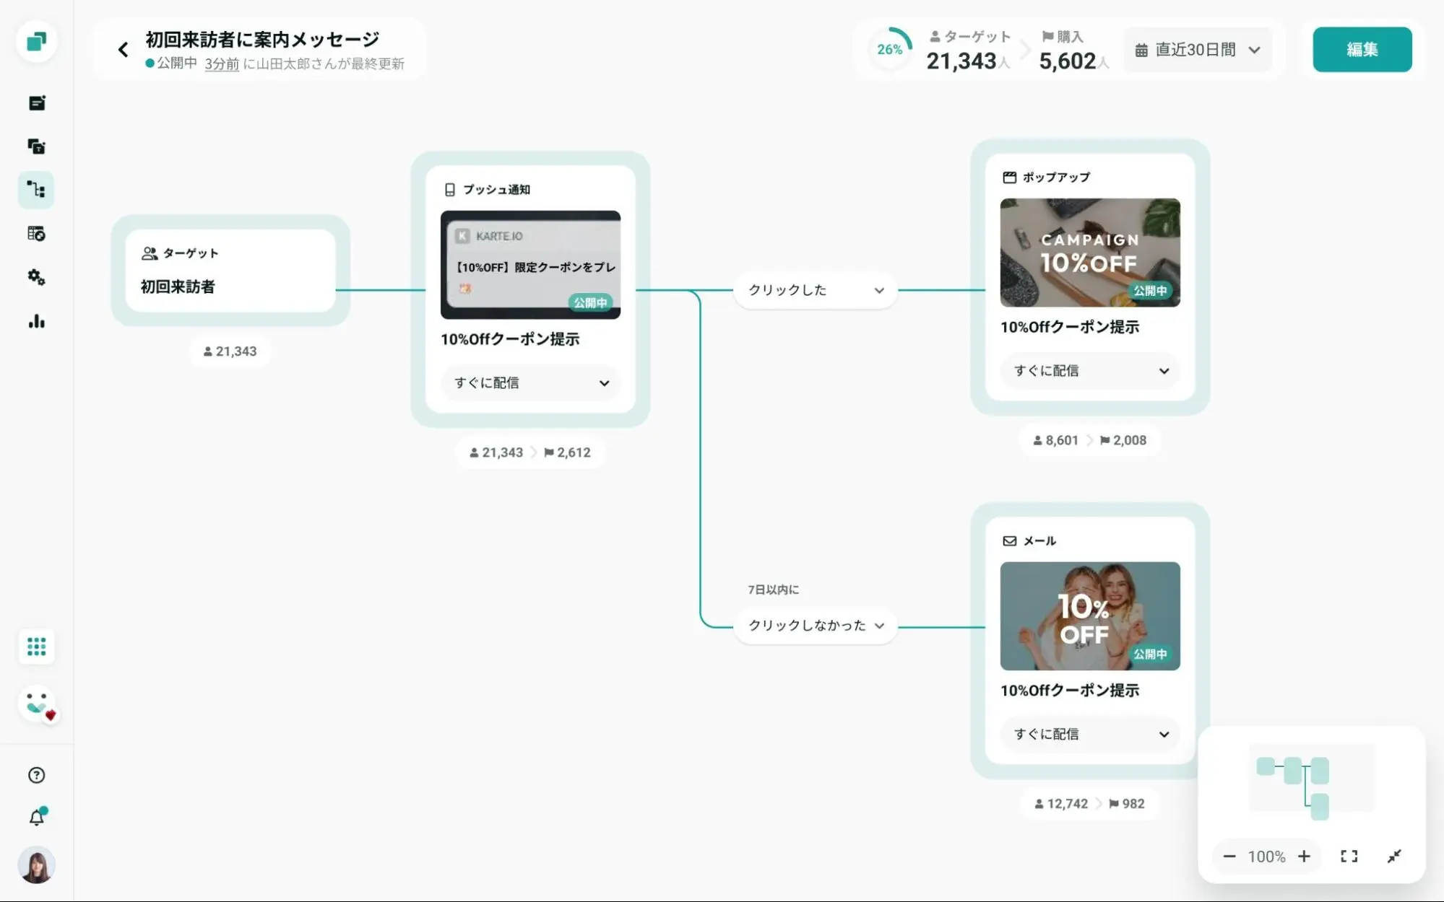Open the help question mark icon
Viewport: 1444px width, 902px height.
36,775
